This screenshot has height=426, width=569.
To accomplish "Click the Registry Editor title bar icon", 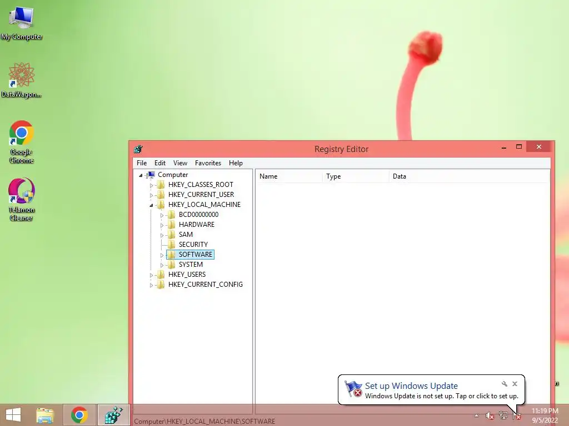I will click(138, 149).
